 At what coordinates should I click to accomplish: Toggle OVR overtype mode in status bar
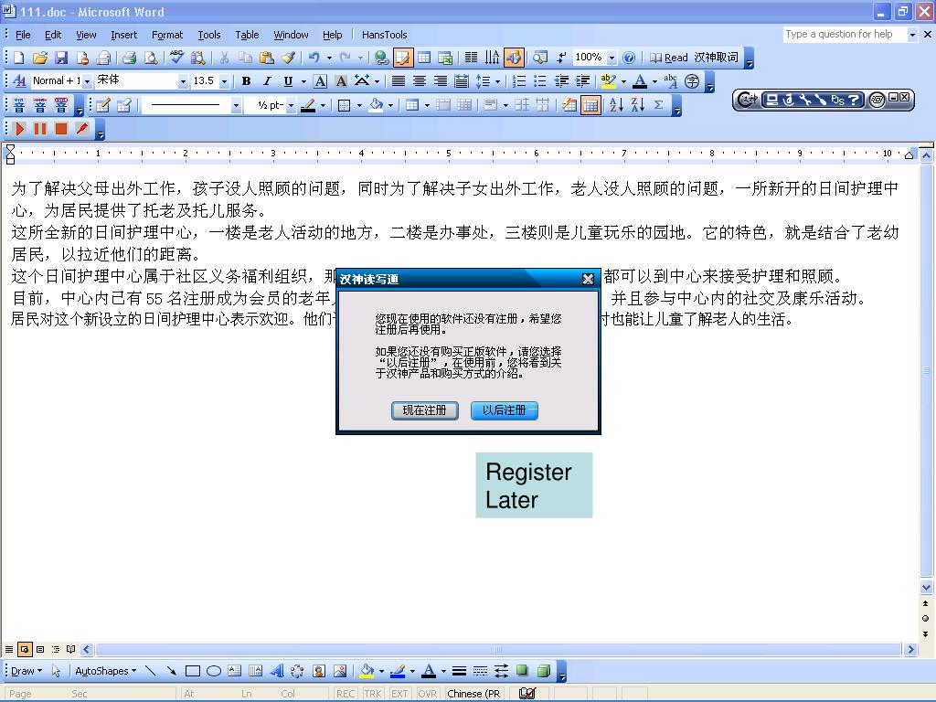click(x=427, y=694)
